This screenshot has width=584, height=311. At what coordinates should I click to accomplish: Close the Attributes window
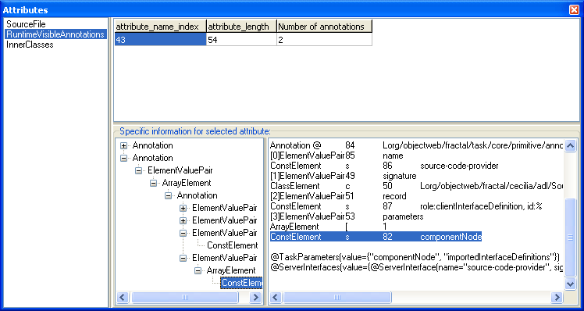coord(575,10)
